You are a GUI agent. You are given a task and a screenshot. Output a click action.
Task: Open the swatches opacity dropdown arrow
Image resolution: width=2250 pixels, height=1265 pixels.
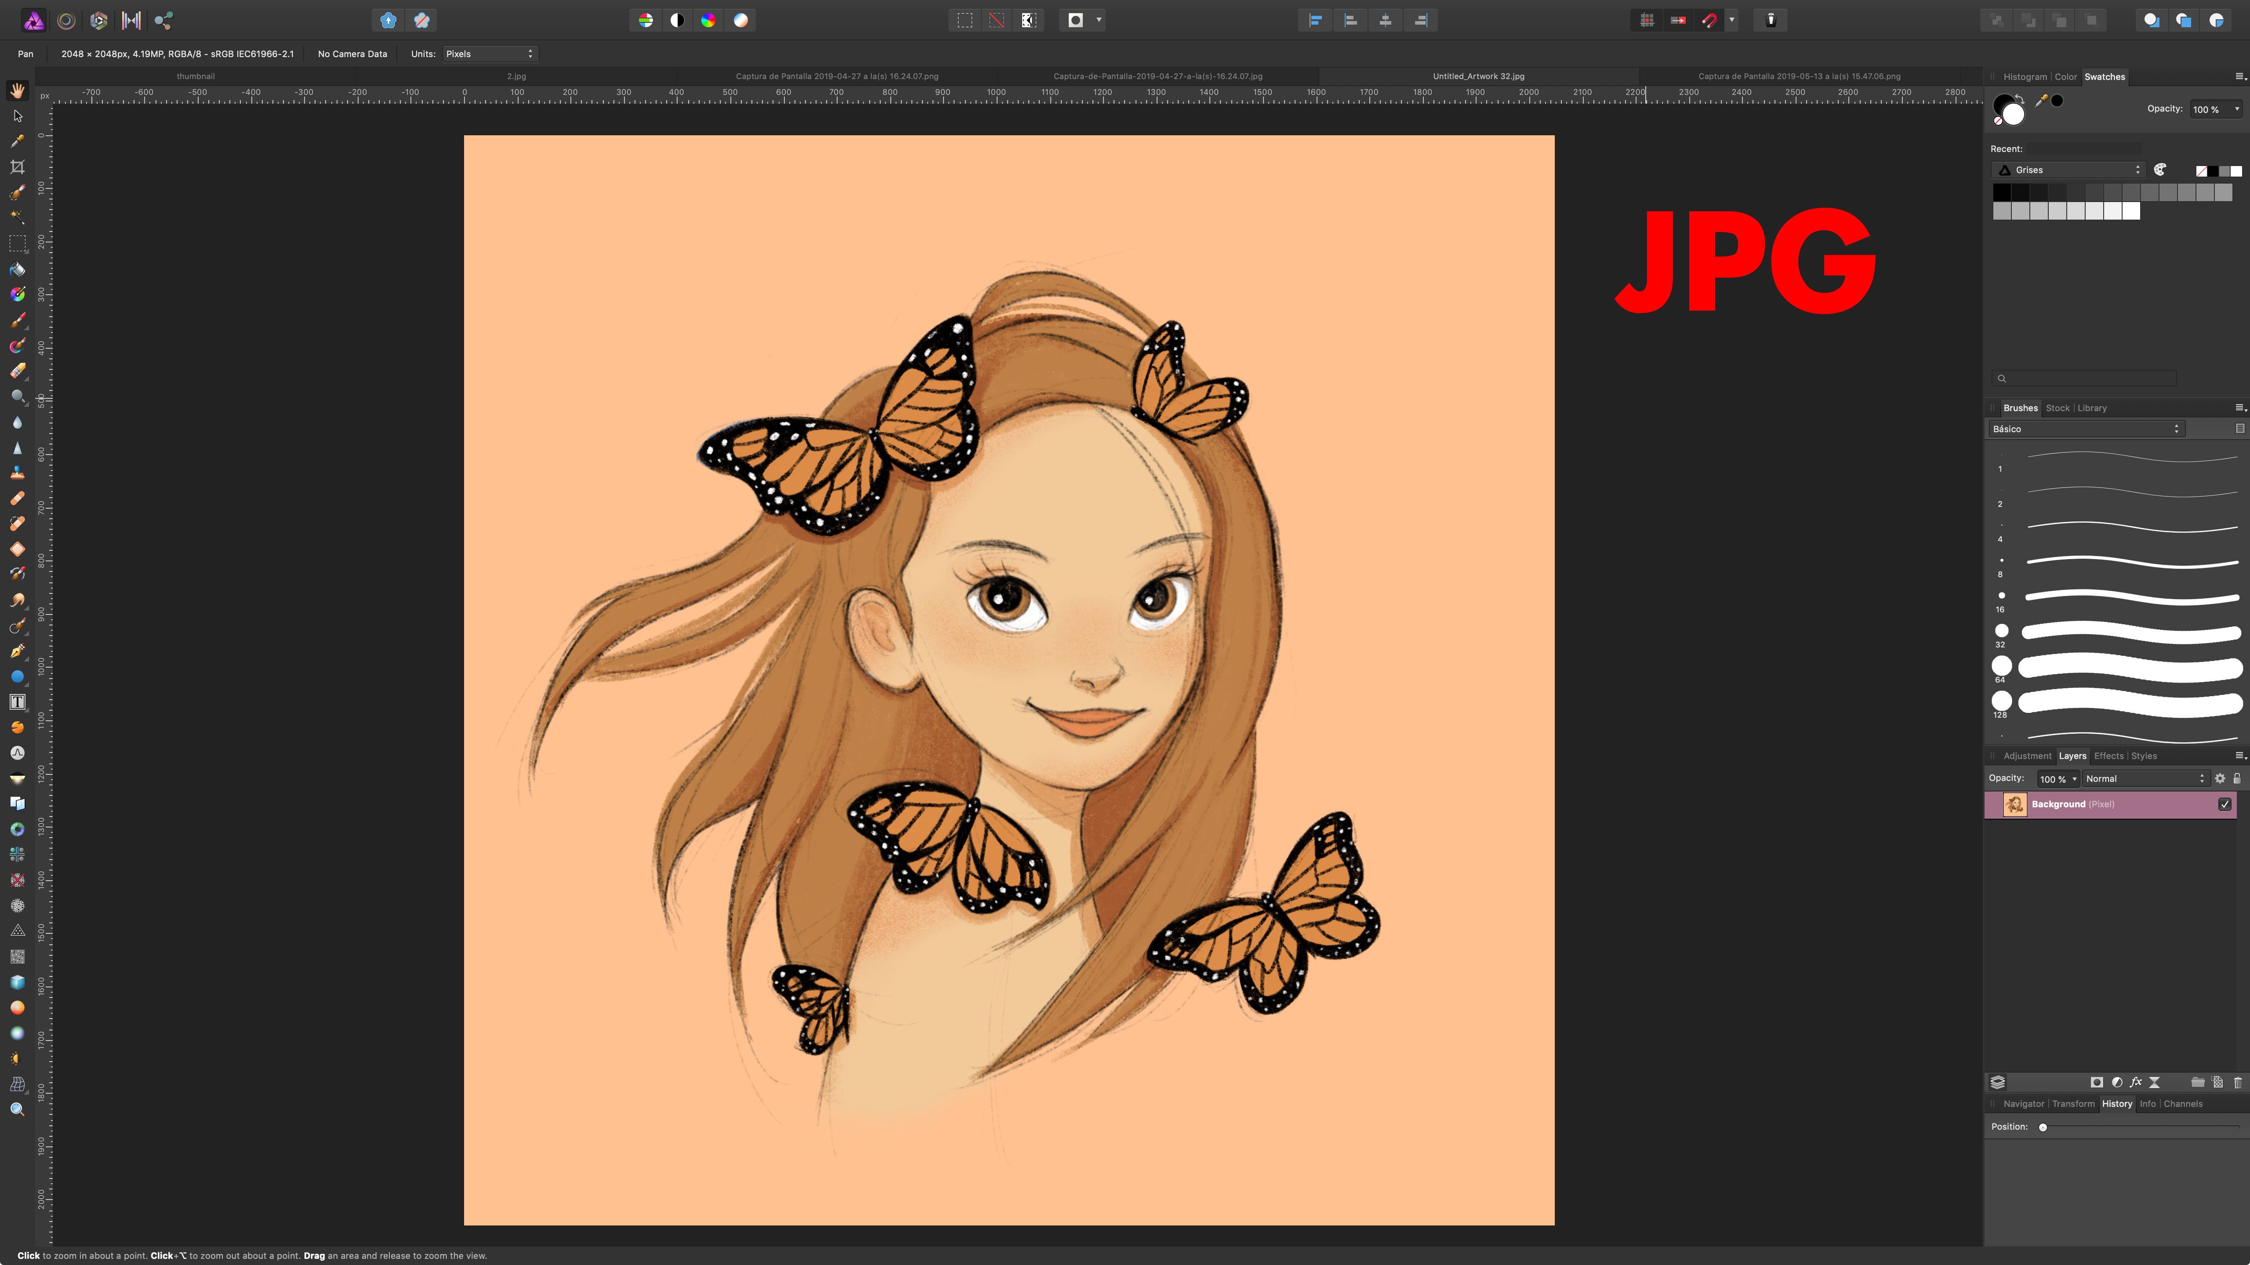pos(2236,109)
